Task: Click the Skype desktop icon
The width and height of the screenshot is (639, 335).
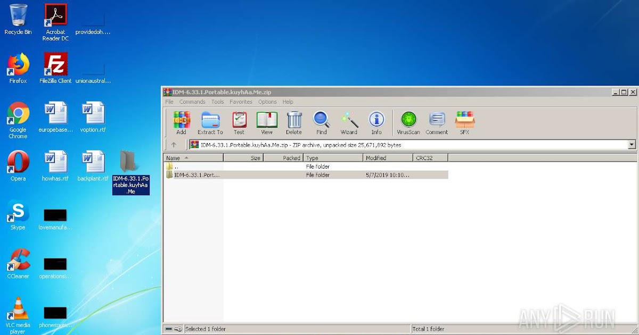Action: click(18, 215)
